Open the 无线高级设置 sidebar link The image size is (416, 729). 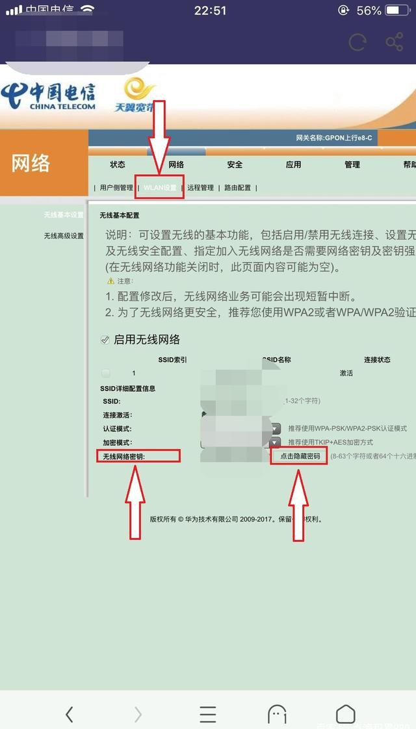(64, 236)
